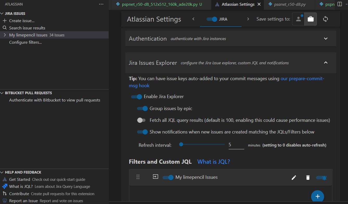This screenshot has height=204, width=348.
Task: Click the pull request icon beside Contribute
Action: 4,194
